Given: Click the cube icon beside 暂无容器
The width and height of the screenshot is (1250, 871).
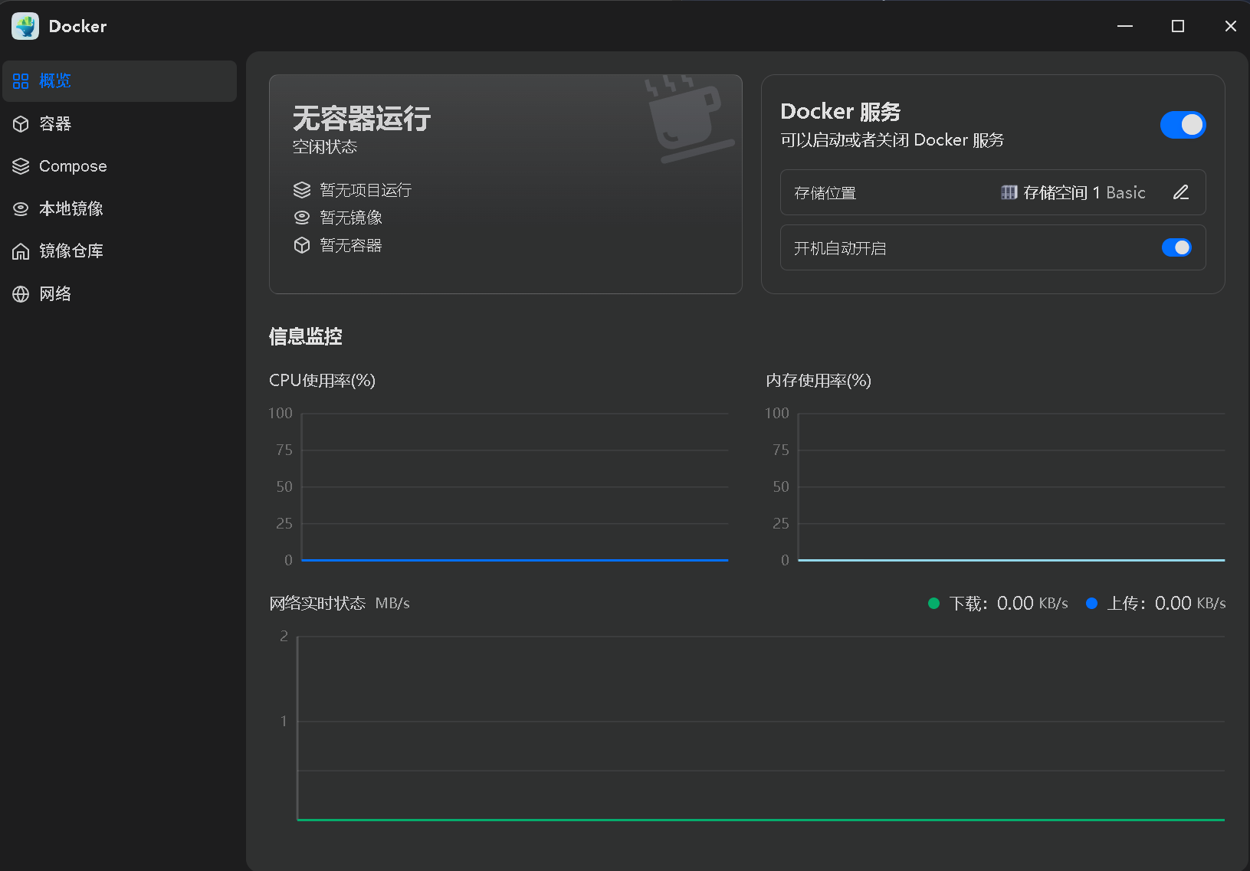Looking at the screenshot, I should click(x=302, y=245).
